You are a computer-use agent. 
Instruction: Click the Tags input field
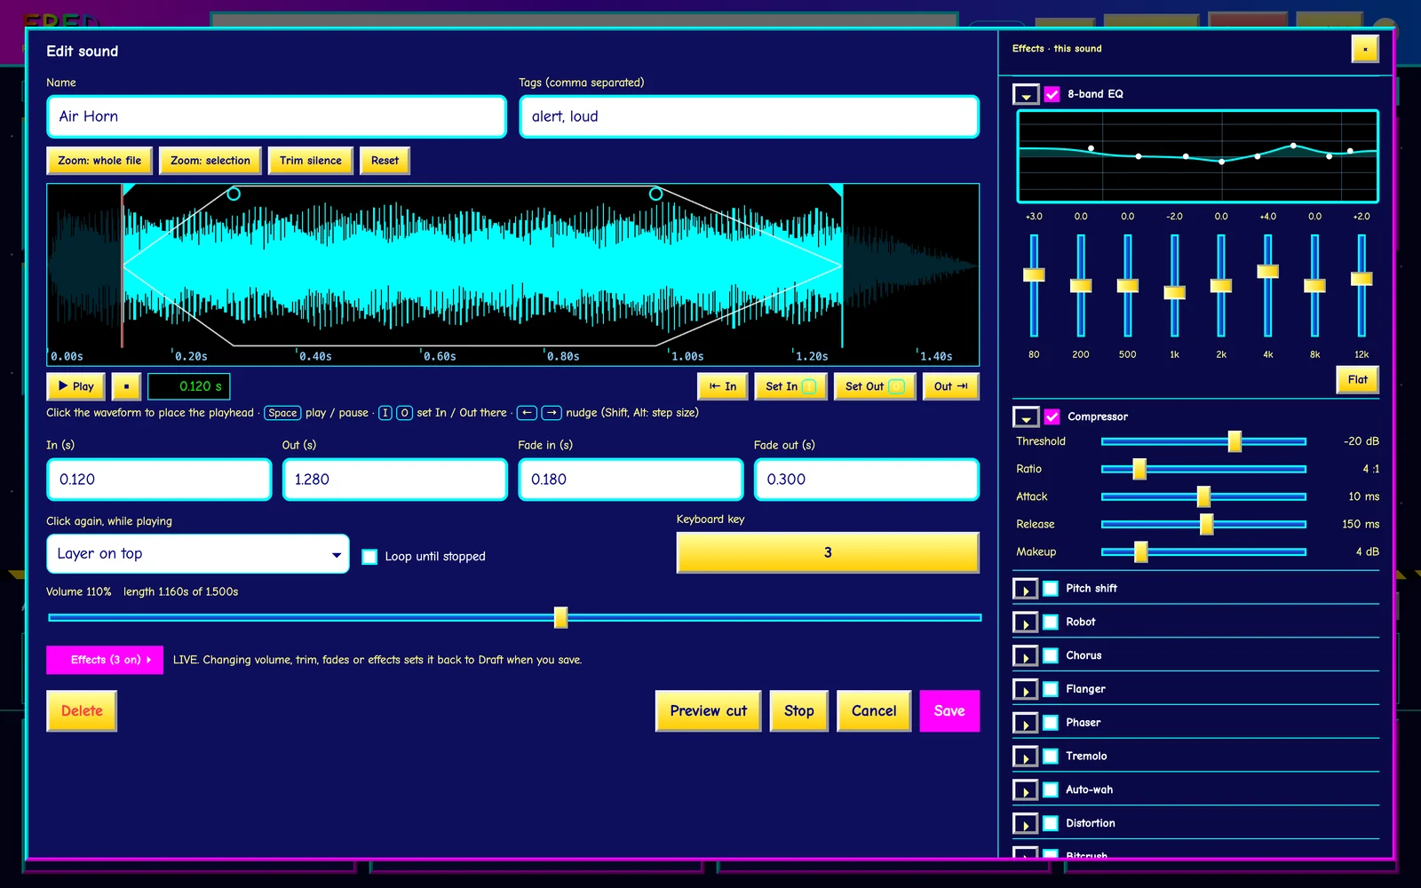[x=749, y=116]
